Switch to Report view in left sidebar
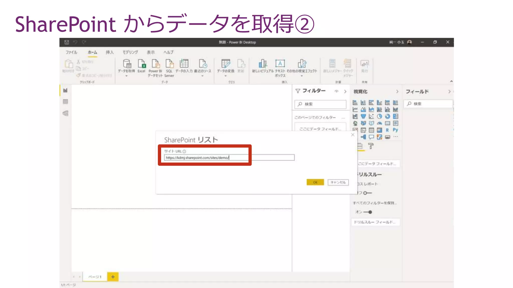The width and height of the screenshot is (513, 288). [65, 90]
